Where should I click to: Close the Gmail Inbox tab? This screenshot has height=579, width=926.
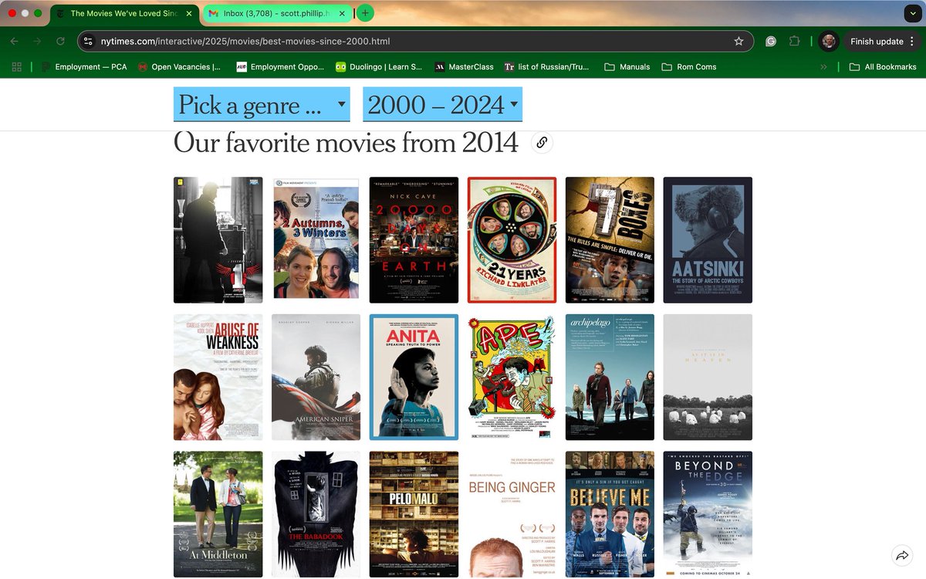tap(342, 13)
